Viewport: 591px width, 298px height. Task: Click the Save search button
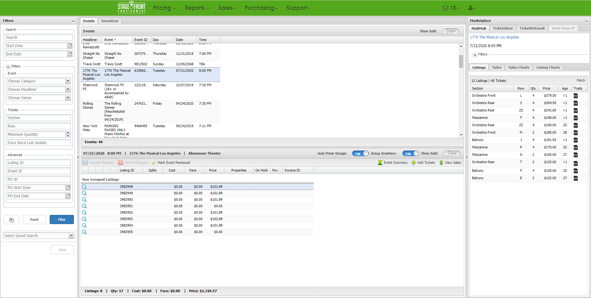pos(62,250)
